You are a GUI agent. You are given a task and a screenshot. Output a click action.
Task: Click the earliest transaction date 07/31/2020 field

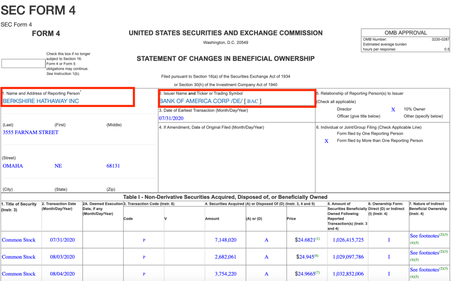172,118
